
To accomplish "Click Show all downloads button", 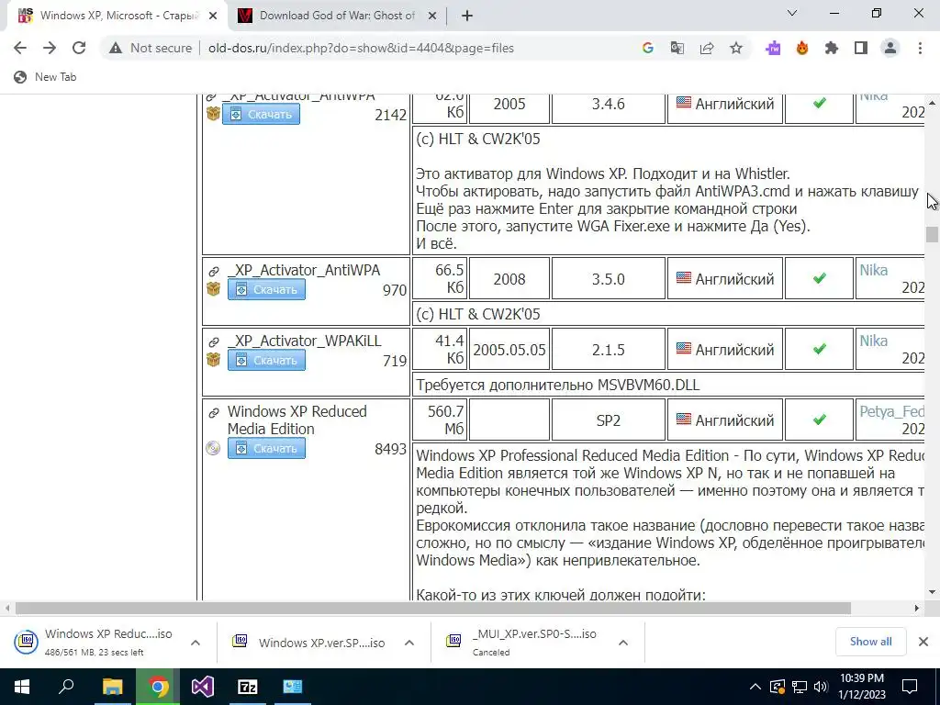I will tap(870, 642).
